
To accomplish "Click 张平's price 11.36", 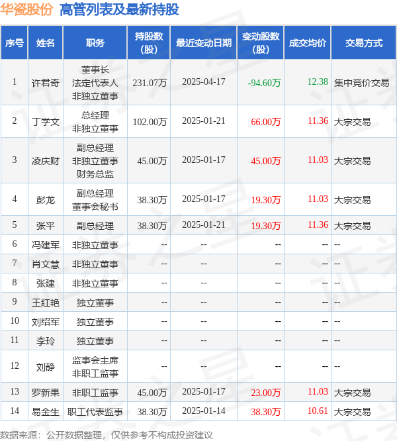I will tap(318, 224).
